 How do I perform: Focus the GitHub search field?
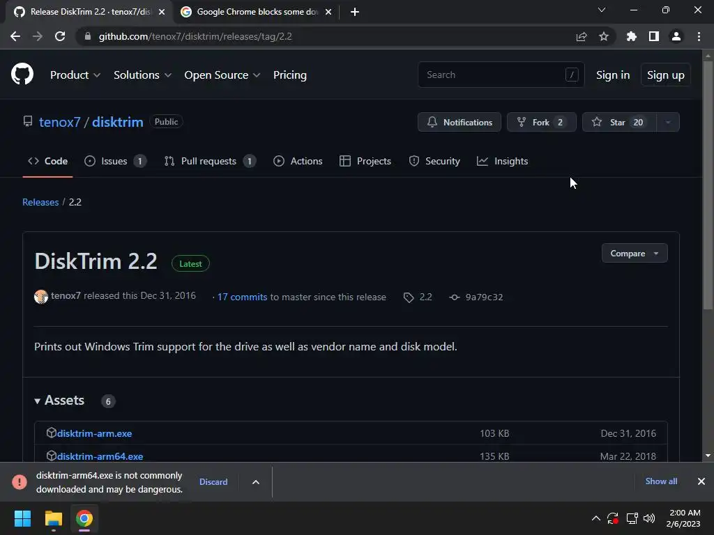501,75
